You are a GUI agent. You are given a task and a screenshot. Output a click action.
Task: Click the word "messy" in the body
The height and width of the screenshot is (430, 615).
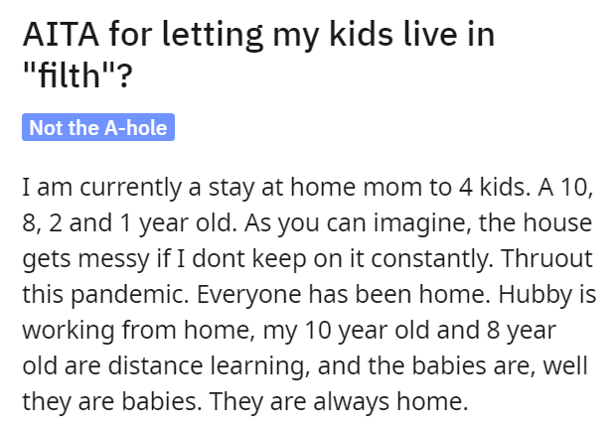point(114,259)
